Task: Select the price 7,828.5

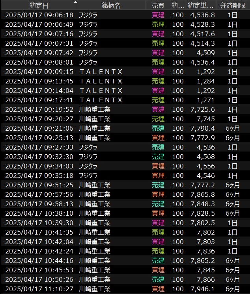Action: 202,213
